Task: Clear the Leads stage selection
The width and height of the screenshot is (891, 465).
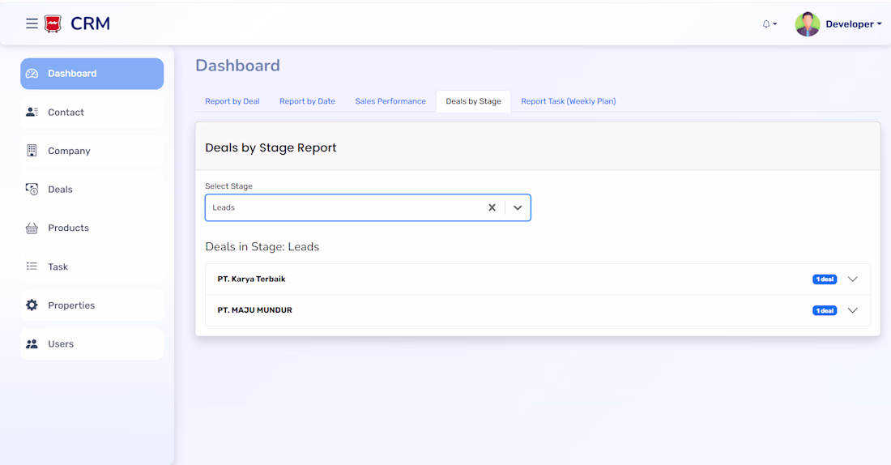Action: (492, 207)
